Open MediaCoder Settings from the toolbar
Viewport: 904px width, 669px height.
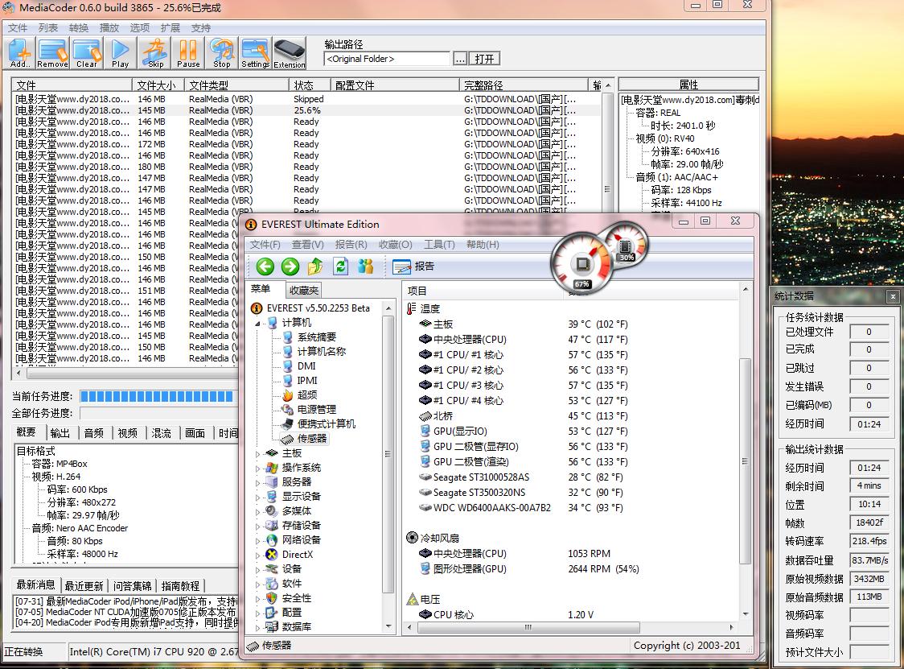coord(256,53)
